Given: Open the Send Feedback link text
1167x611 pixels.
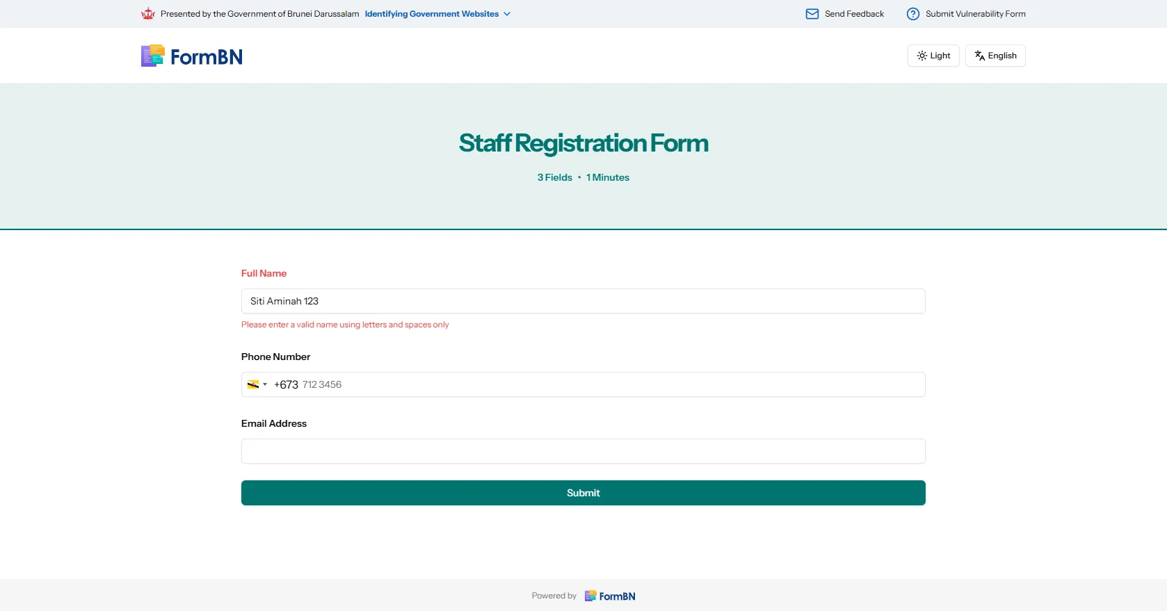Looking at the screenshot, I should [x=854, y=14].
